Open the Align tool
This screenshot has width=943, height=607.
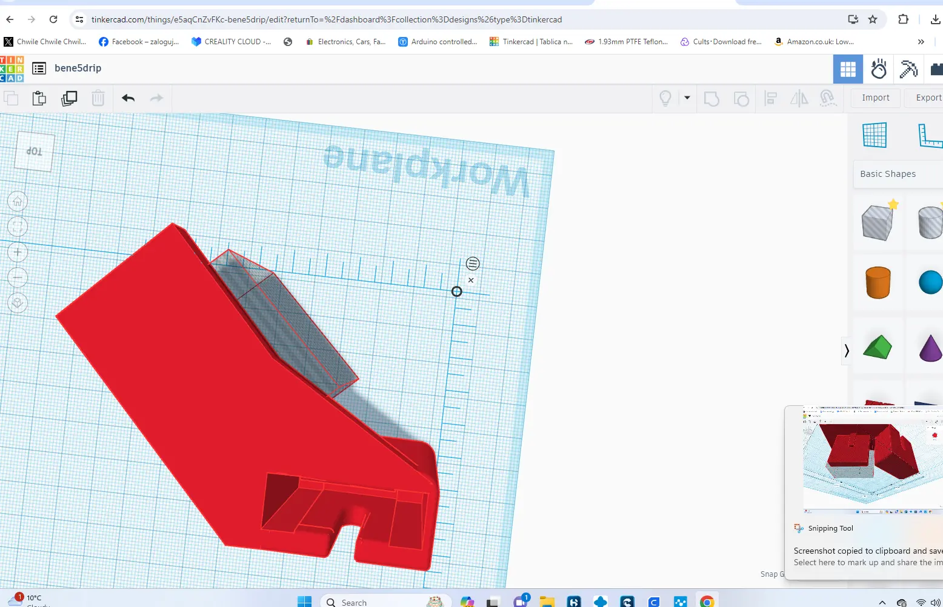point(771,98)
